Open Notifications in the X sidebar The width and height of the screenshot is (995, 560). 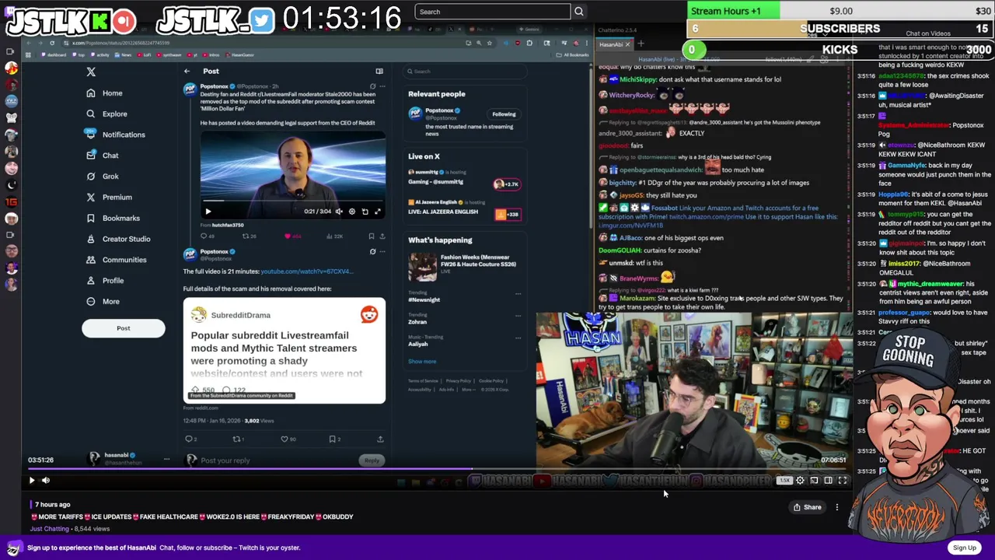point(116,135)
